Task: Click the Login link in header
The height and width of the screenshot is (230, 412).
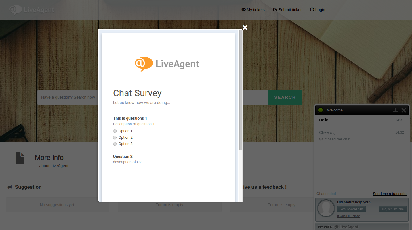Action: click(x=318, y=10)
